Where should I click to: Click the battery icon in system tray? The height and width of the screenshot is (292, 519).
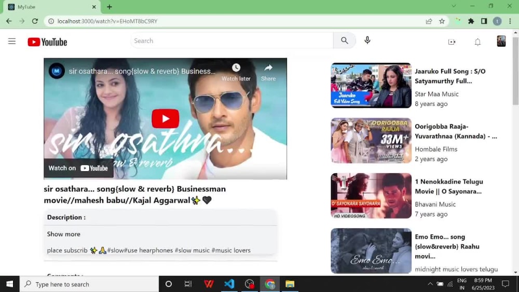click(x=440, y=284)
